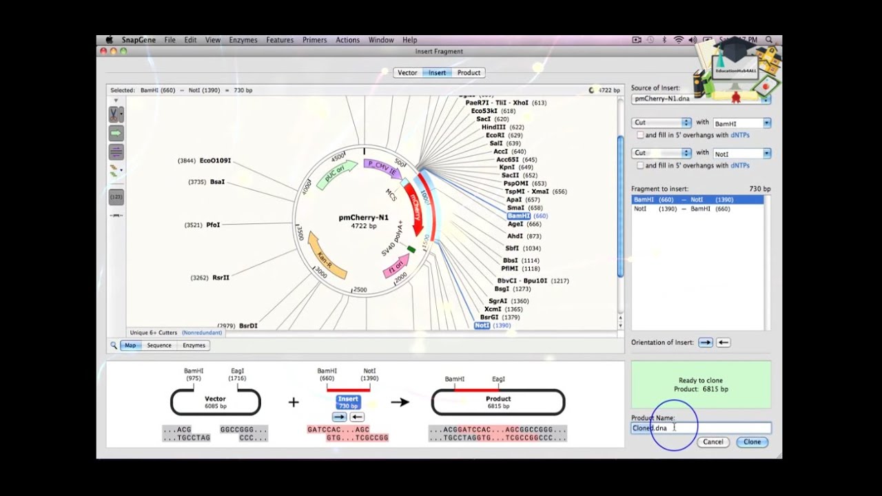Open second Cut action dropdown for NotI
Image resolution: width=882 pixels, height=496 pixels.
coord(661,153)
